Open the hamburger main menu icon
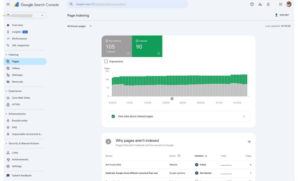Screen dimensions: 298x181 [x=8, y=4]
